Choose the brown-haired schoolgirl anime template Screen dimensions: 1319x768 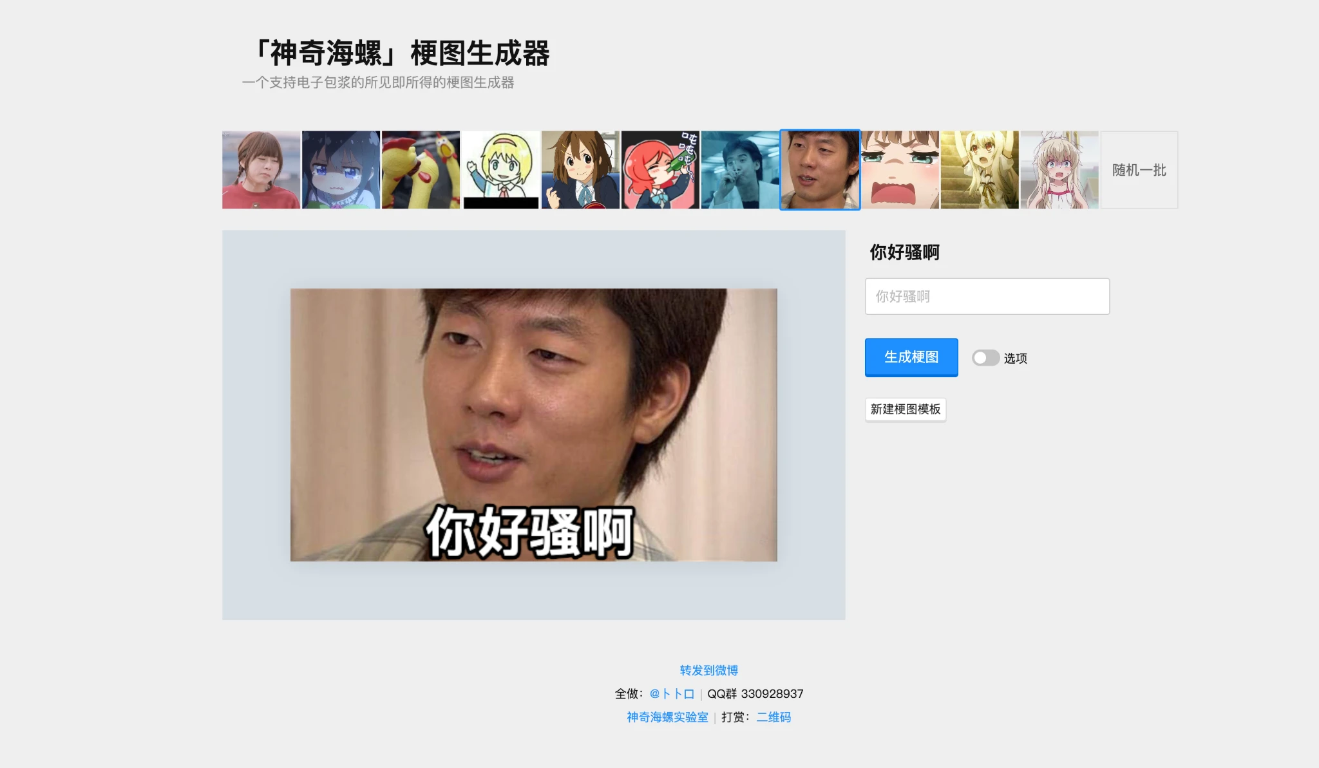(580, 170)
